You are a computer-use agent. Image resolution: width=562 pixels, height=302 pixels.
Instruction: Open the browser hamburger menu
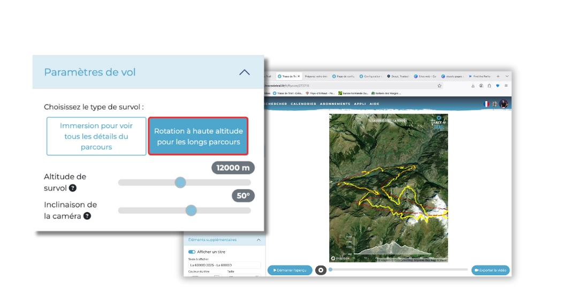tap(506, 86)
